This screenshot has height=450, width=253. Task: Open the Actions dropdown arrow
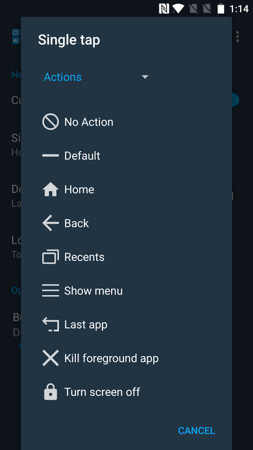coord(145,77)
